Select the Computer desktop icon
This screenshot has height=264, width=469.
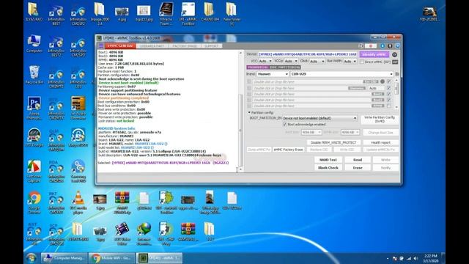34,44
